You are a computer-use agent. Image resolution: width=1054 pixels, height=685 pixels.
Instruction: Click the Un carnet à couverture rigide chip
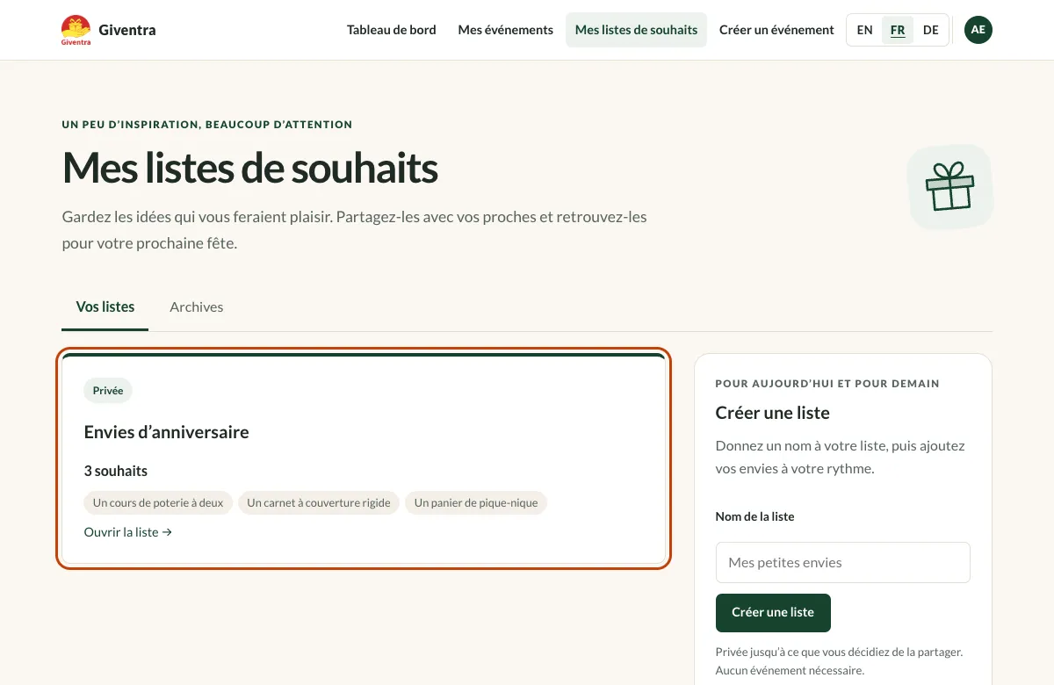coord(319,503)
